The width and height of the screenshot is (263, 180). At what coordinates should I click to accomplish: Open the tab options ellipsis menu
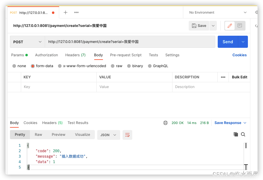click(76, 12)
